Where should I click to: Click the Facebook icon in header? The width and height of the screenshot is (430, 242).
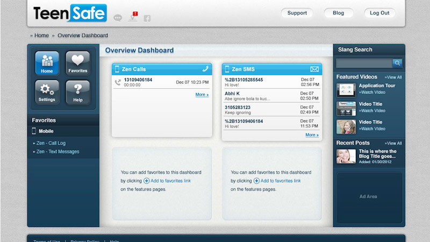pyautogui.click(x=147, y=18)
